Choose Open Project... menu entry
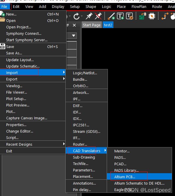This screenshot has height=196, width=175. pyautogui.click(x=33, y=27)
